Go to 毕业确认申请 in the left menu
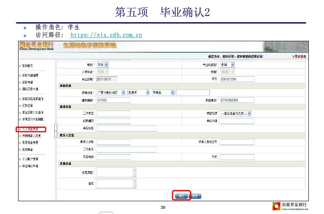The image size is (324, 214). (x=30, y=166)
